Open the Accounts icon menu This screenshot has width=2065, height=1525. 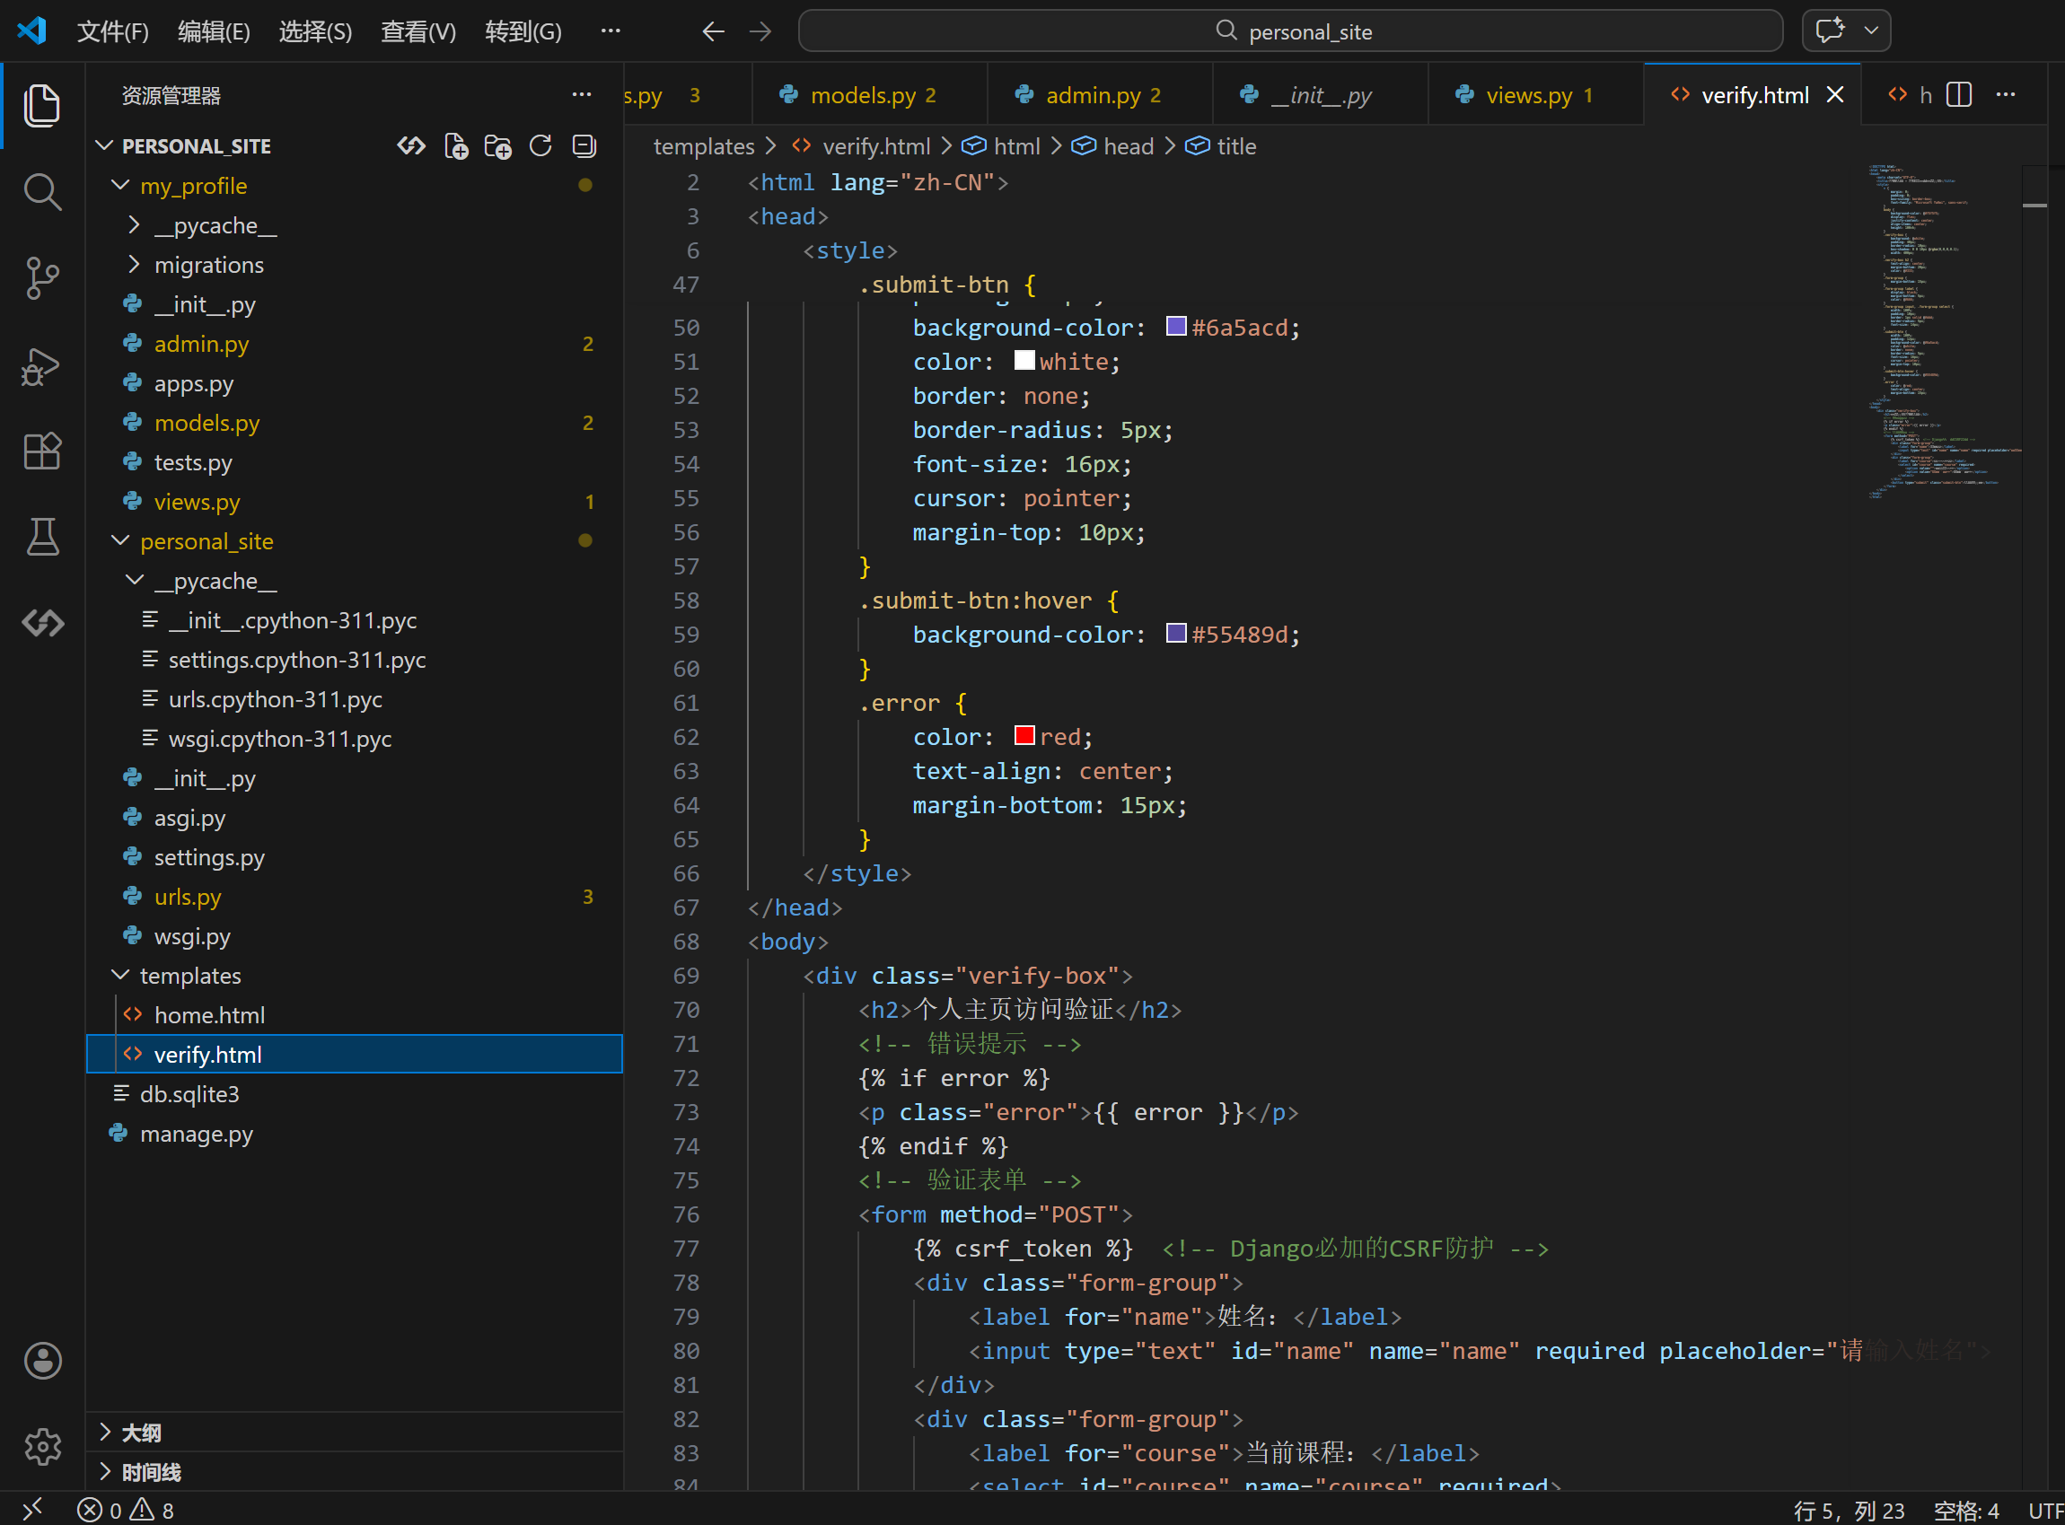[x=41, y=1361]
